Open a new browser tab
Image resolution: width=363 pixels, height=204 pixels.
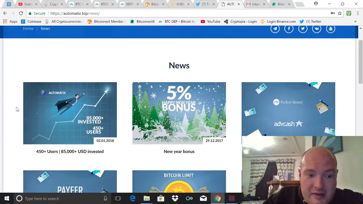click(299, 4)
